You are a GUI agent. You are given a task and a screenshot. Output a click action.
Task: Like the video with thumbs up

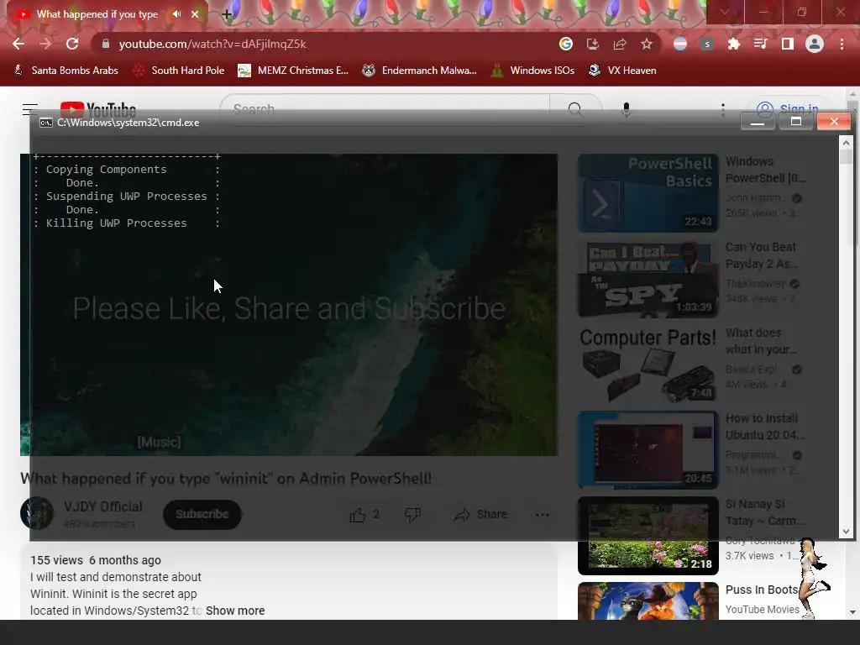pos(364,515)
